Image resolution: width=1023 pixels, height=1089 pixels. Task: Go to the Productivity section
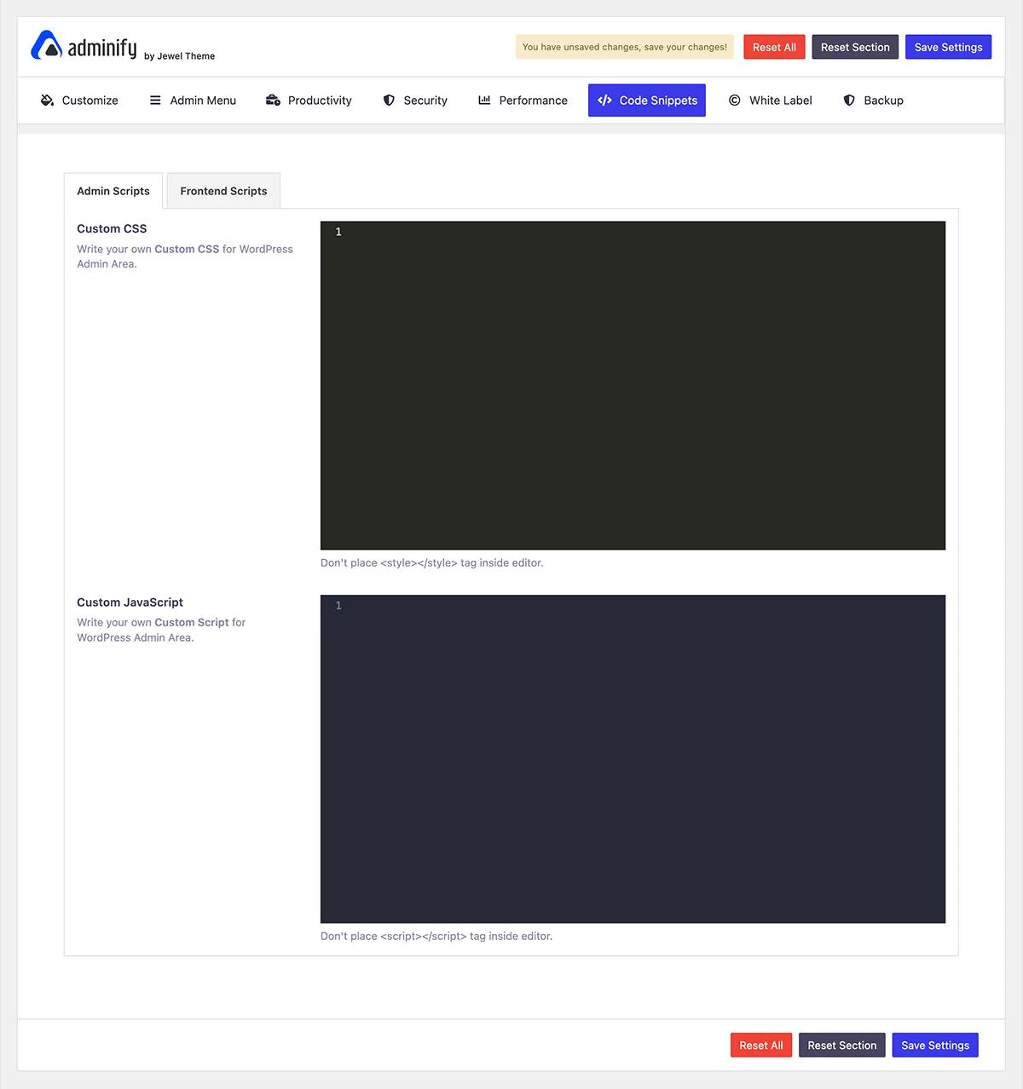(309, 101)
